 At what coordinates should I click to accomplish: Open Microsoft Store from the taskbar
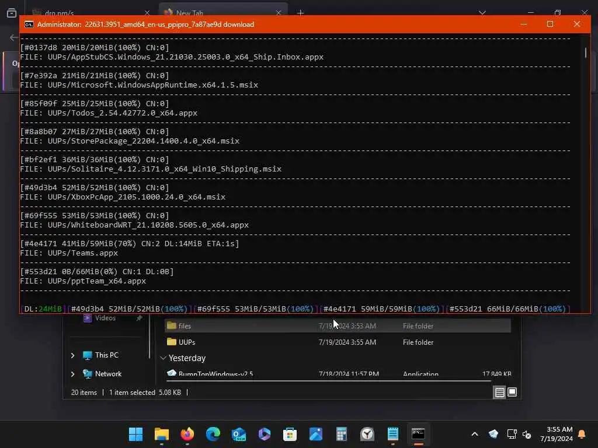pos(290,434)
